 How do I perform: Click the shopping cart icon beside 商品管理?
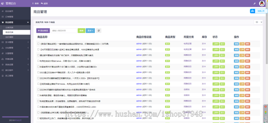tap(3, 22)
